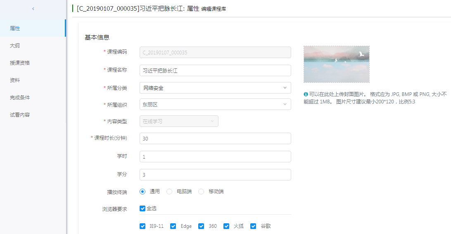Click the info icon beside upload hint

coord(306,94)
